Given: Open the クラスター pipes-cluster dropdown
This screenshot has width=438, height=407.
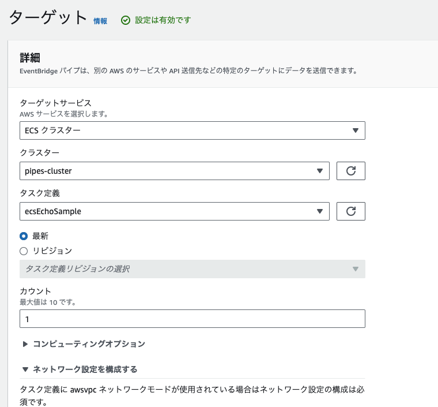Looking at the screenshot, I should [x=175, y=171].
